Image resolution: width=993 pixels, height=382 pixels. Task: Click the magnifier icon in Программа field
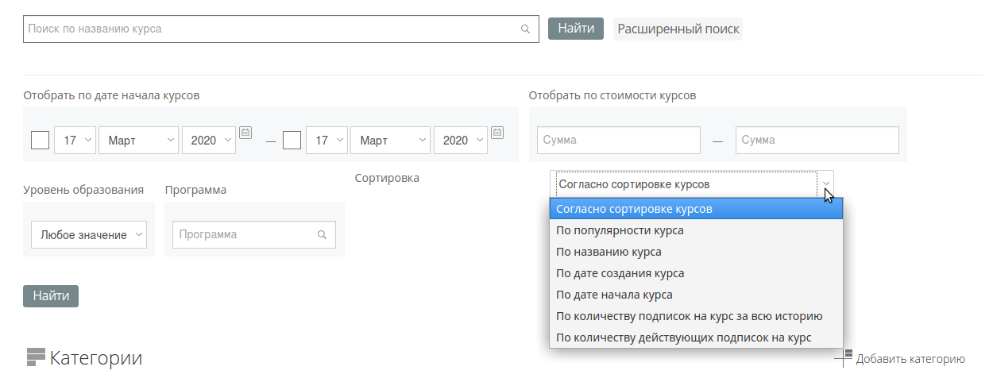(322, 235)
